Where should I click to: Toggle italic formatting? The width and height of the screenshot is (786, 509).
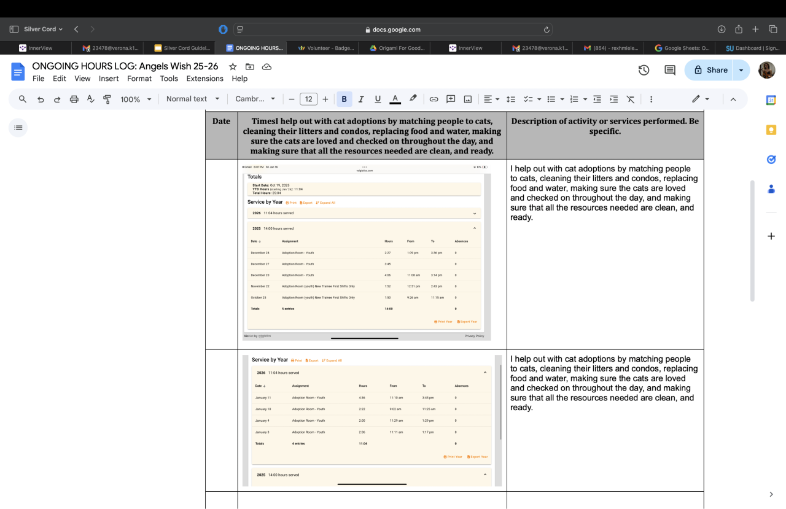[361, 99]
